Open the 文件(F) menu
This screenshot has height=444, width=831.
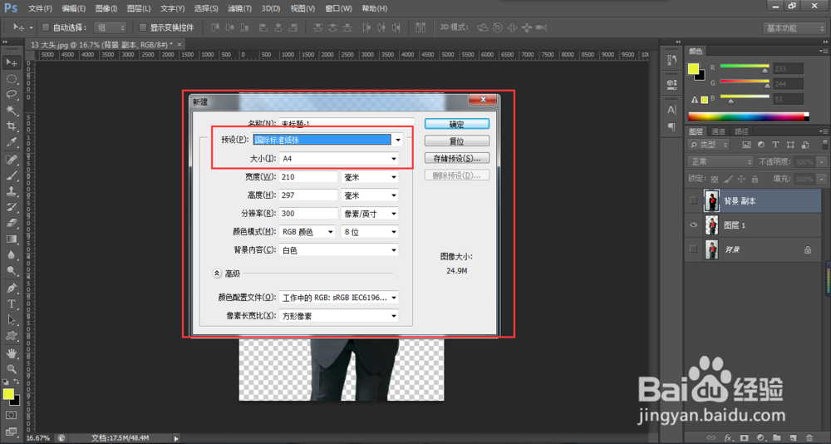(40, 8)
